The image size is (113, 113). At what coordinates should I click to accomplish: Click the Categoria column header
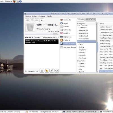coord(86,24)
